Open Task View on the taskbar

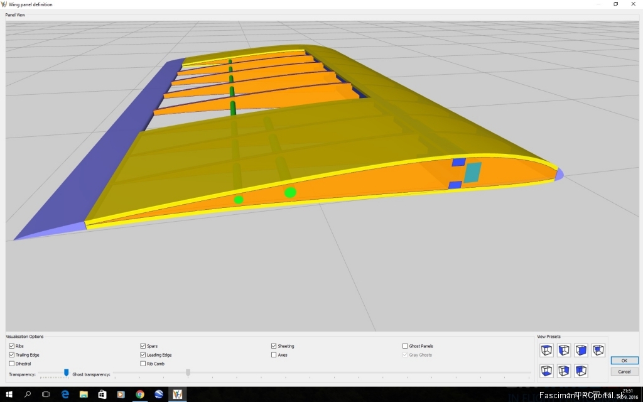(46, 394)
